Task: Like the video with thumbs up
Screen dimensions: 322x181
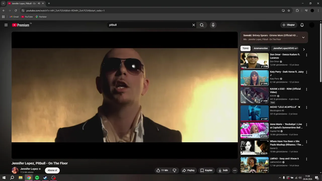Action: (x=162, y=170)
